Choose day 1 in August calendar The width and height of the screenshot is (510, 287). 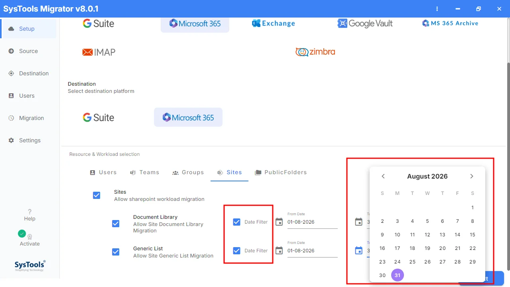pos(473,208)
